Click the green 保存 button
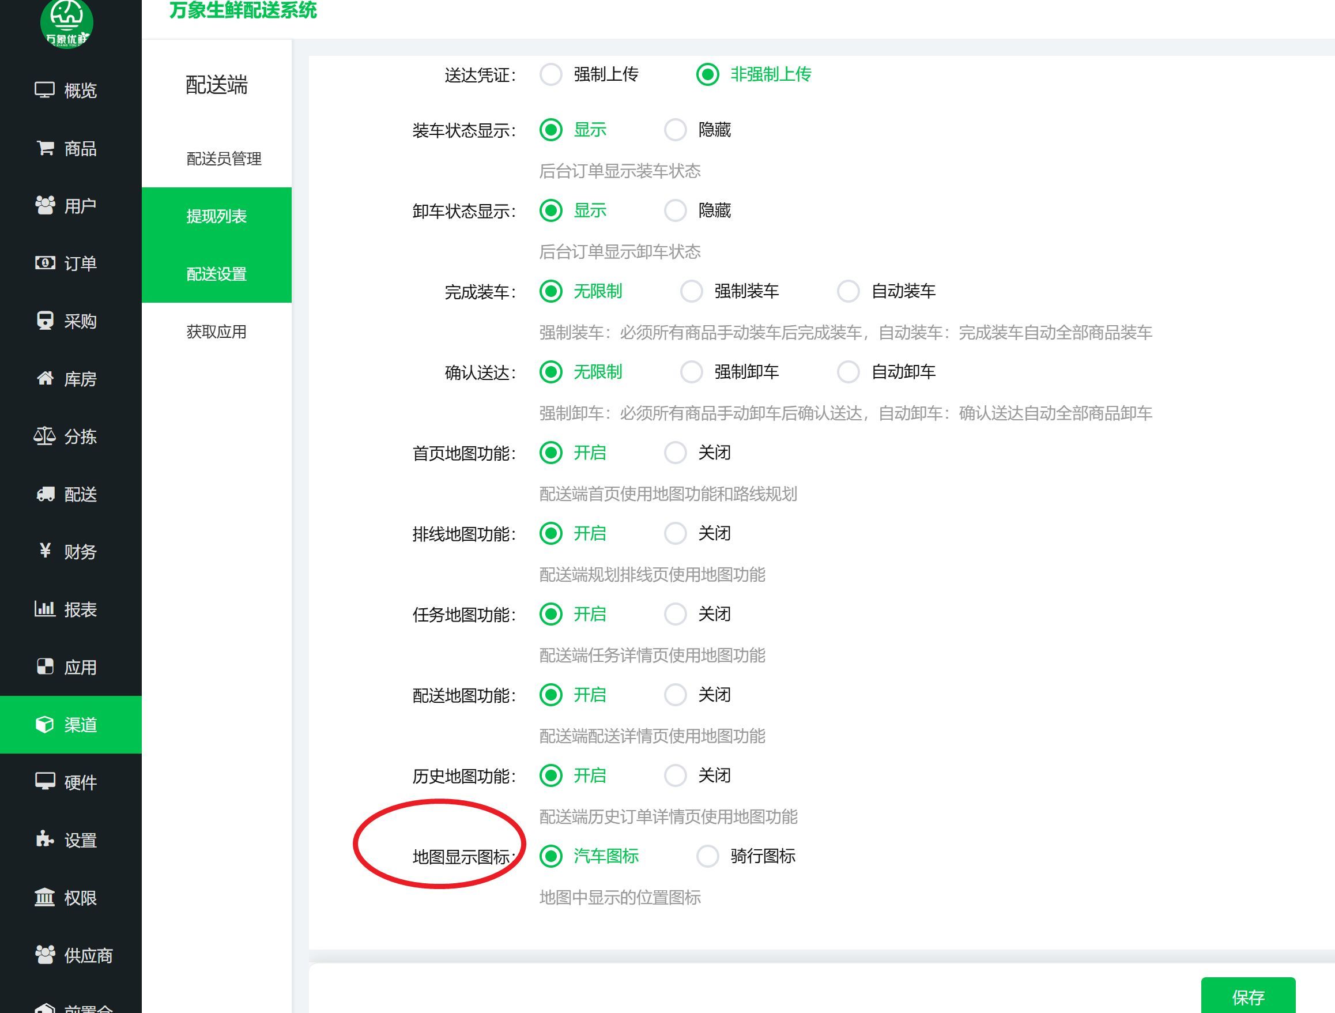This screenshot has width=1335, height=1013. (1247, 996)
